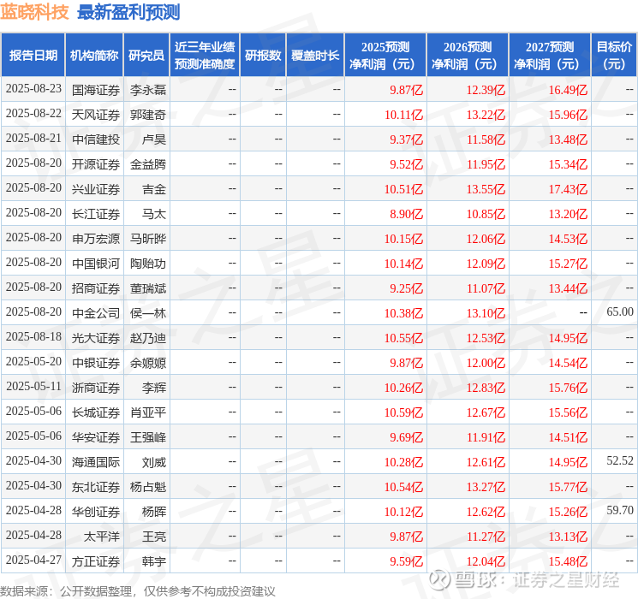The image size is (638, 599).
Task: Click 10.59亿 in 2025 forecast column
Action: 404,412
